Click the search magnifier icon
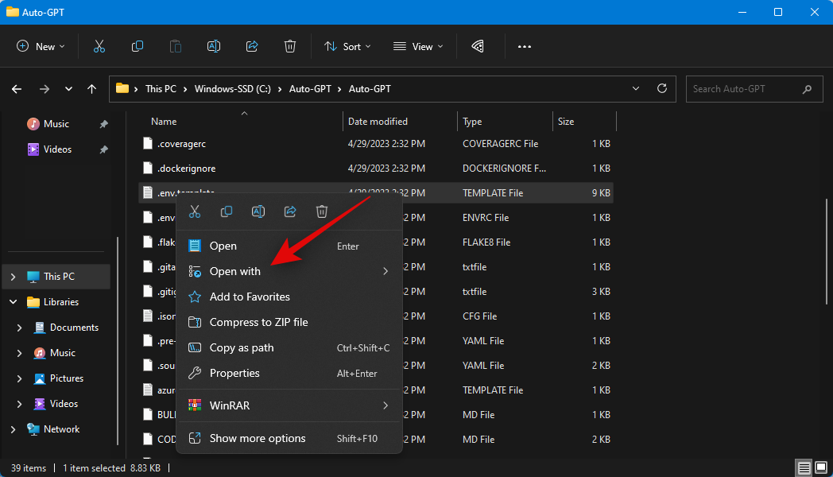This screenshot has height=477, width=833. point(807,89)
